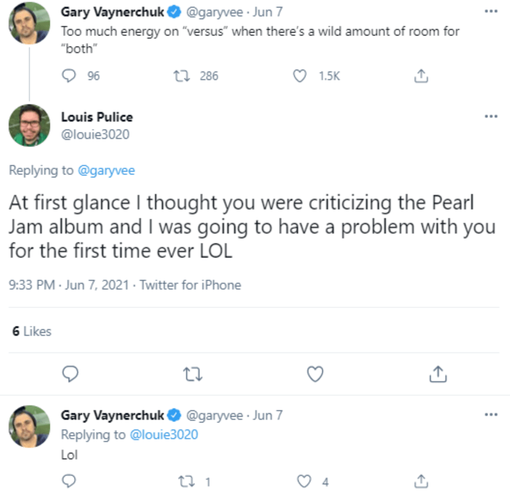510x497 pixels.
Task: View the 6 Likes list
Action: point(31,331)
